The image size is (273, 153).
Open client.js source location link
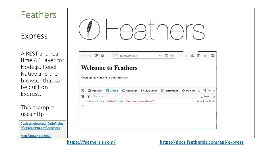pos(205,101)
